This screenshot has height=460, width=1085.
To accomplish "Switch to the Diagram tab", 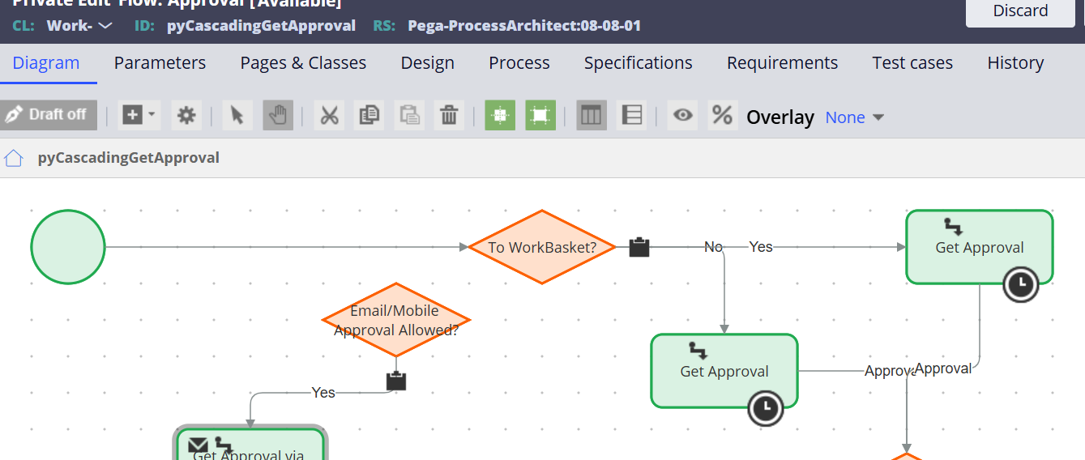I will pos(46,63).
